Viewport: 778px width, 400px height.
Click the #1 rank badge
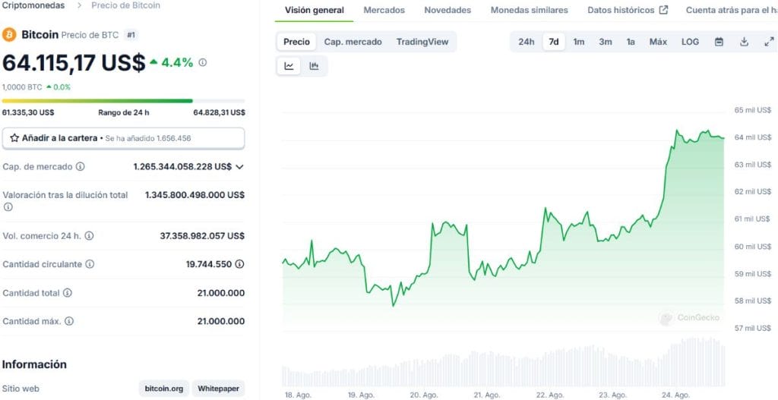(x=131, y=35)
